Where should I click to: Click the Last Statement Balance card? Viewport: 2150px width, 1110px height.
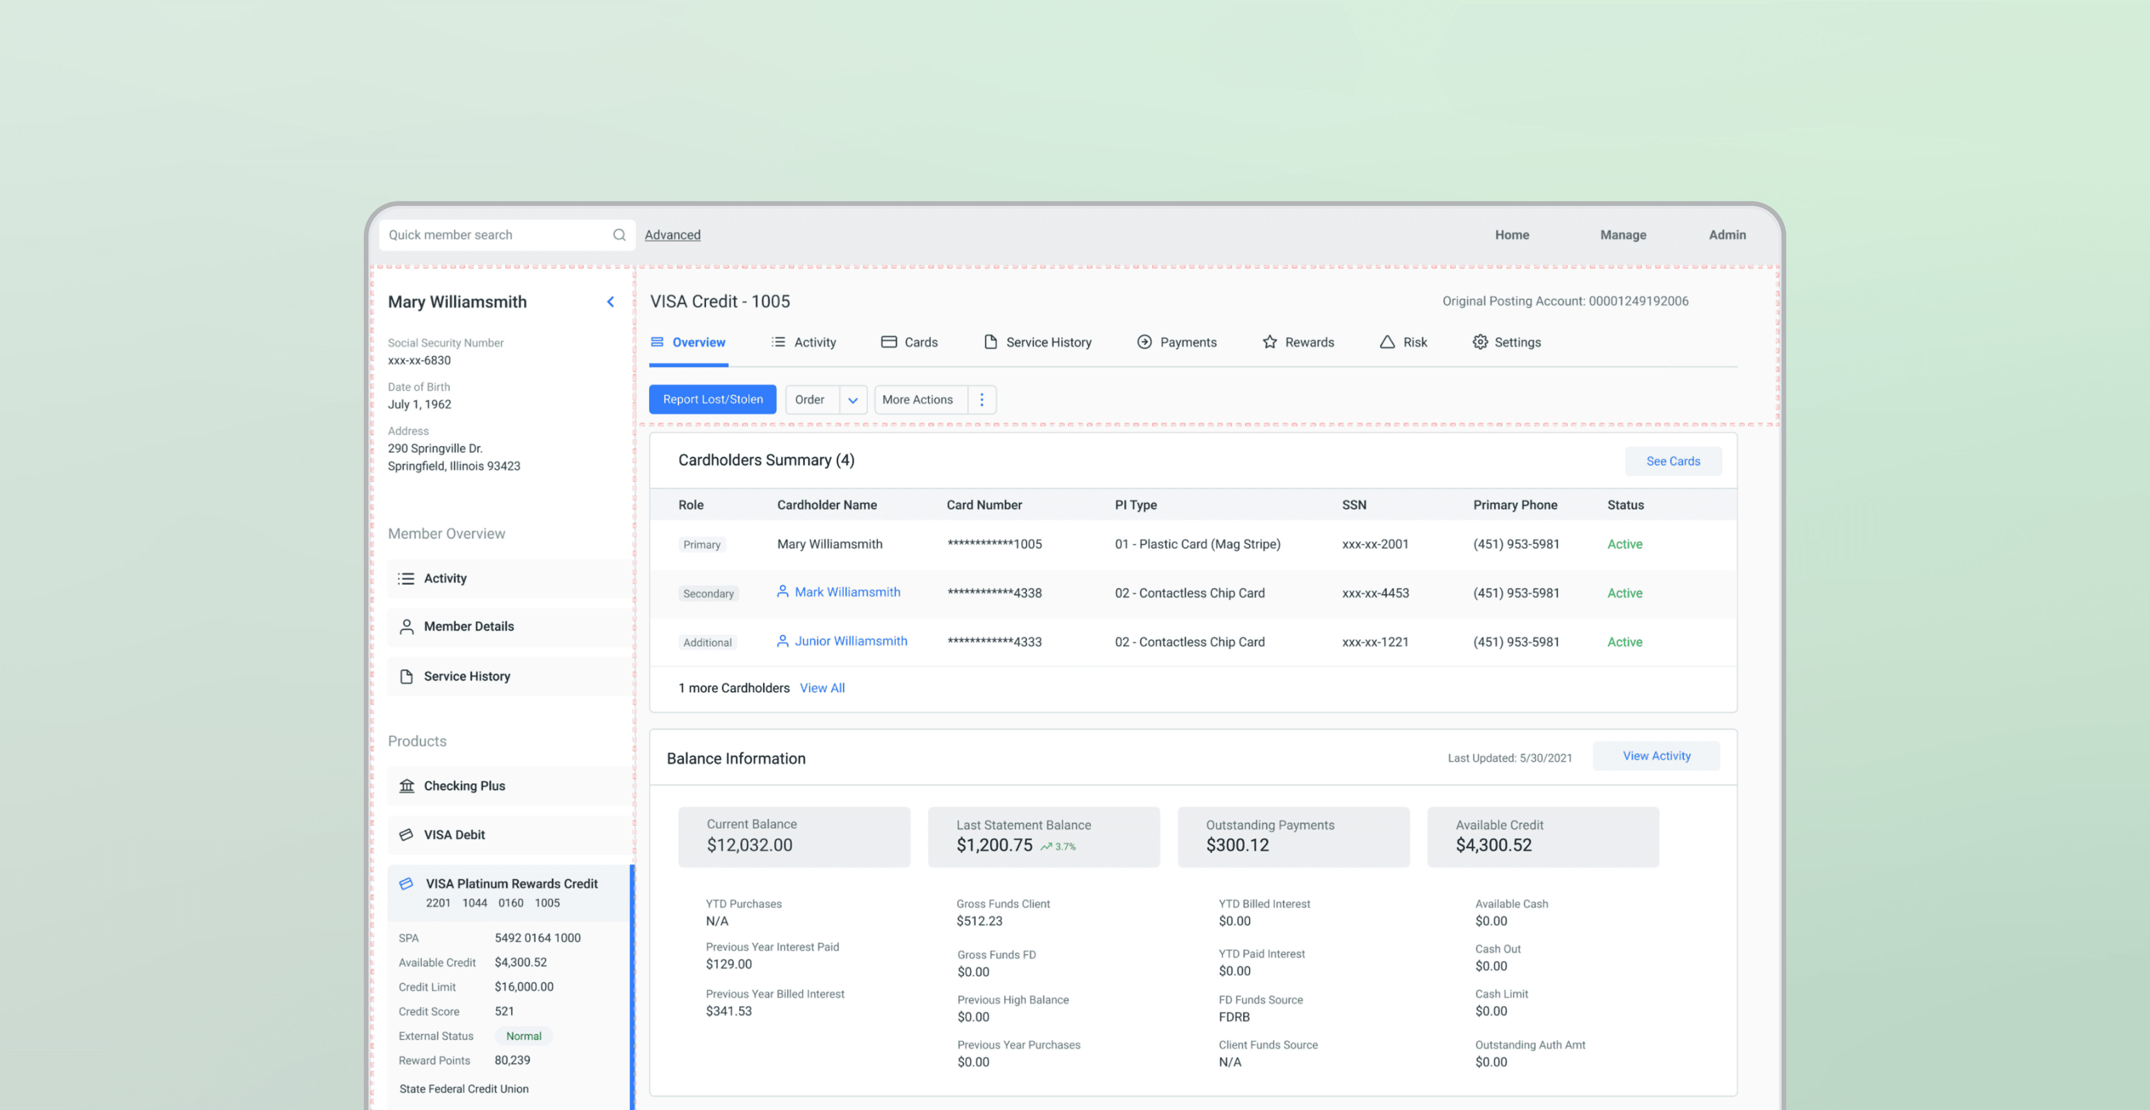[x=1043, y=837]
